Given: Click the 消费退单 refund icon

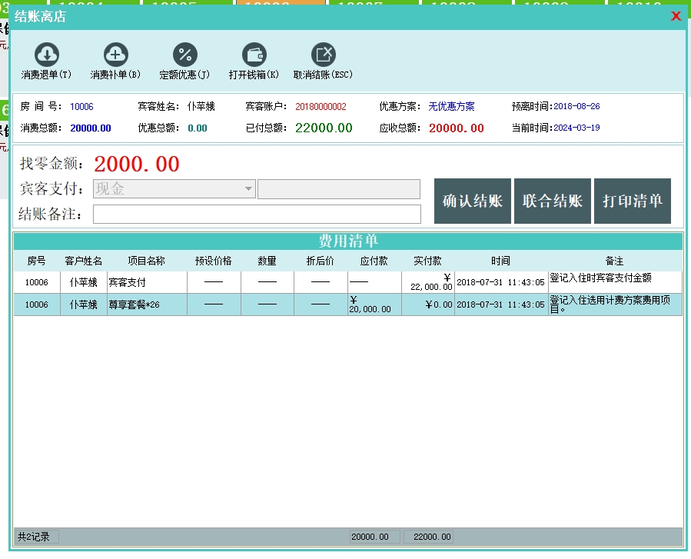Looking at the screenshot, I should [47, 55].
